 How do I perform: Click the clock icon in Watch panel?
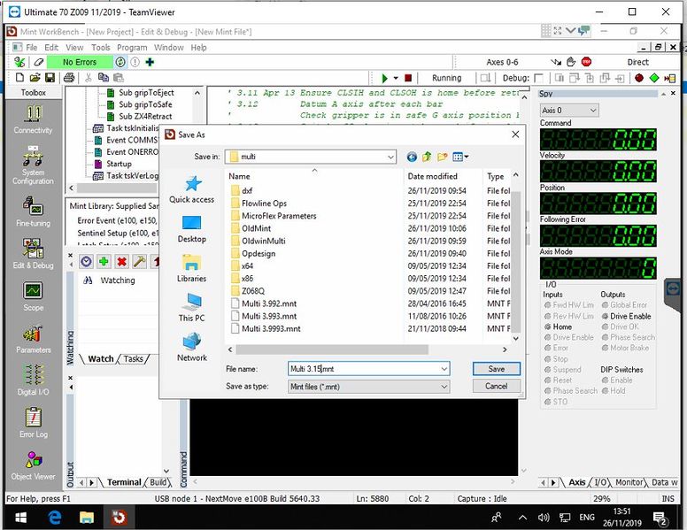pos(86,262)
